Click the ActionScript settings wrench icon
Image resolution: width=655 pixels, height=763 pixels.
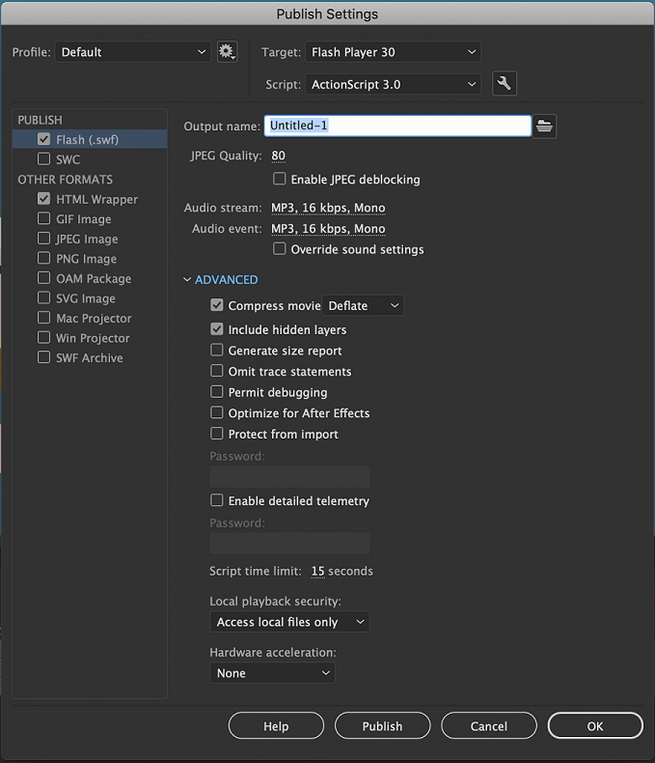pos(504,84)
